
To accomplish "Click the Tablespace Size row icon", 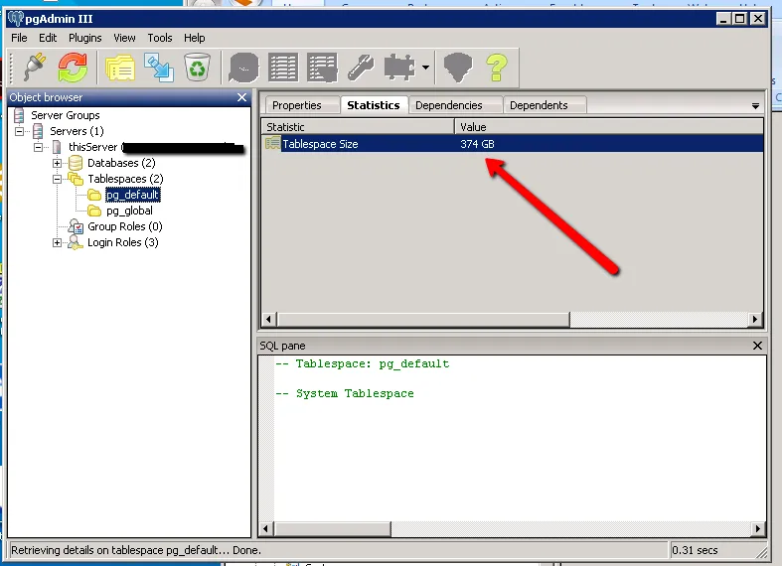I will click(272, 144).
